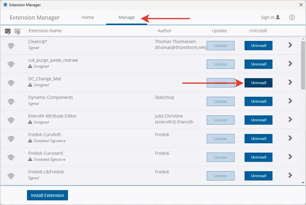Expand the DC_Change_Mat row chevron
Image resolution: width=306 pixels, height=205 pixels.
(x=290, y=82)
